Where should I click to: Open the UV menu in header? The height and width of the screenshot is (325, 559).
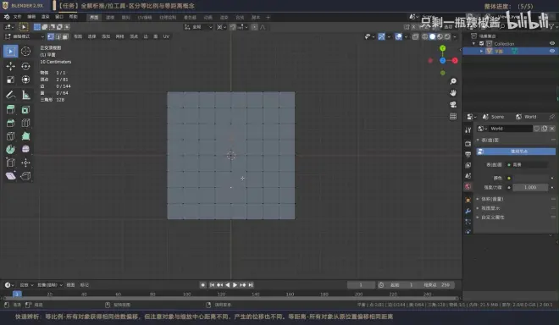(x=166, y=36)
